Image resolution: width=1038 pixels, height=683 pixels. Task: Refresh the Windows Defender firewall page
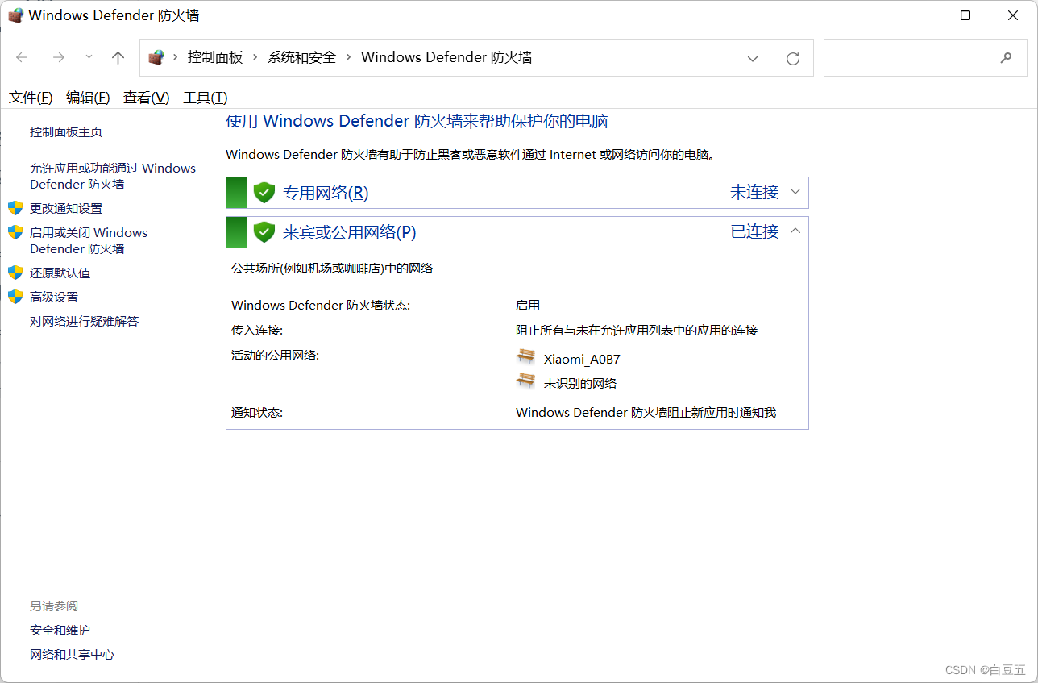click(793, 58)
